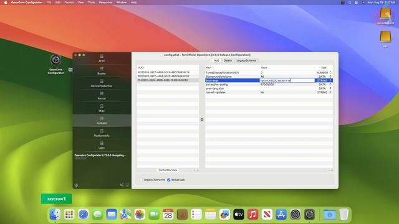The height and width of the screenshot is (224, 399).
Task: Select the NVRAM section in sidebar
Action: pos(102,121)
